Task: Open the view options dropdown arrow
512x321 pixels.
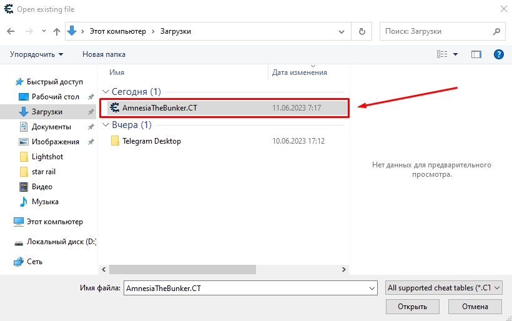Action: tap(456, 54)
